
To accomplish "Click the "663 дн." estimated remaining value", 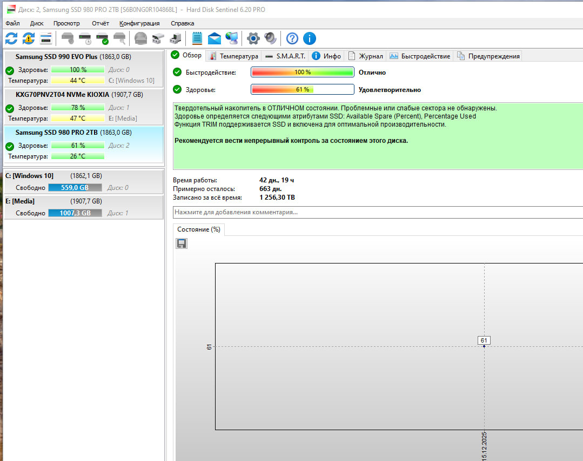I will (270, 189).
